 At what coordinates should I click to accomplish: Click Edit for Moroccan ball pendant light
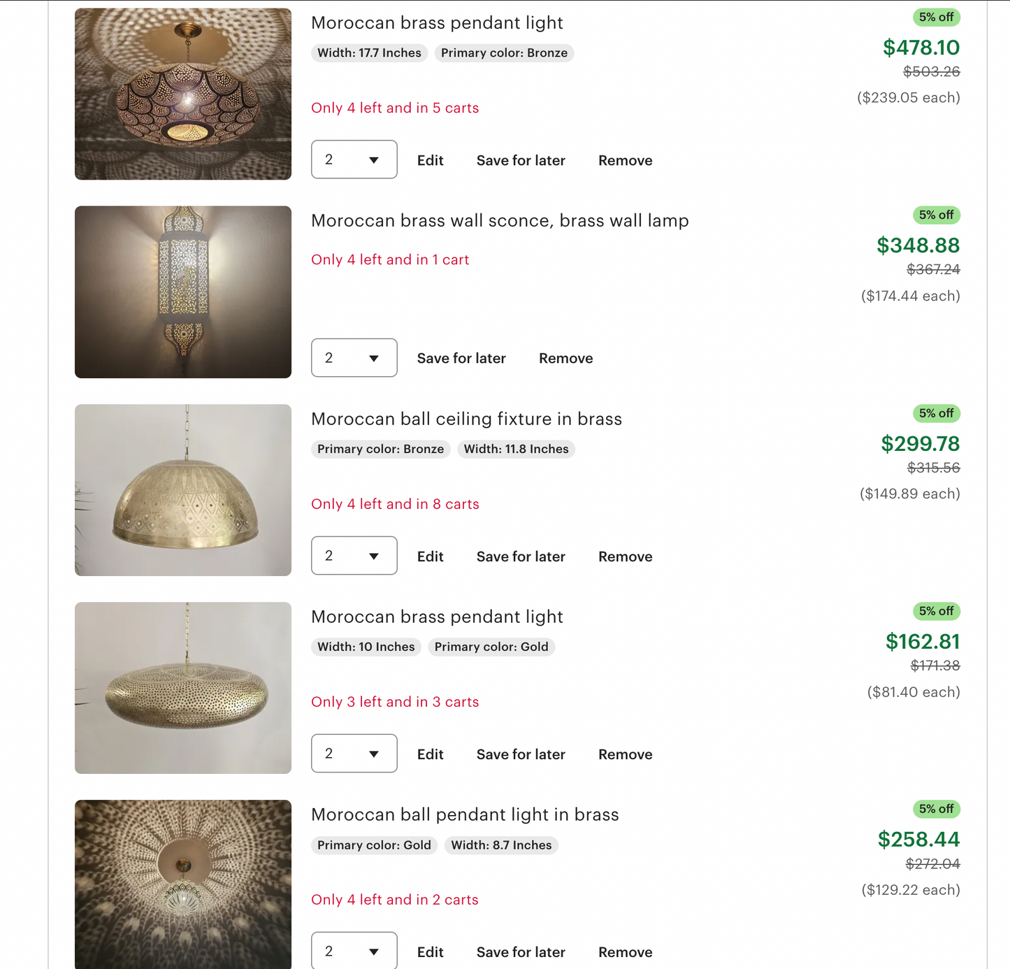(x=430, y=952)
